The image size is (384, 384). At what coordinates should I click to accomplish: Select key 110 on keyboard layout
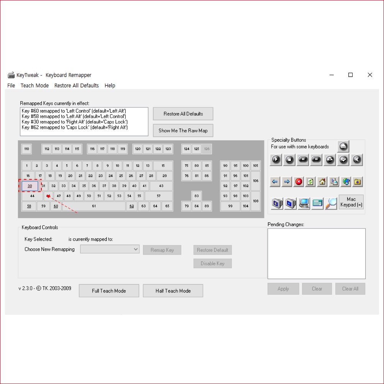point(26,149)
